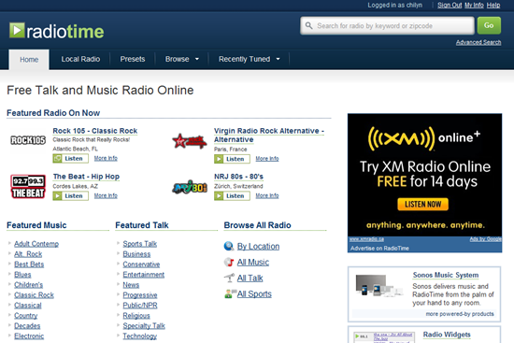Open Best Bets music link
Screen dimensions: 514x343
coord(29,264)
